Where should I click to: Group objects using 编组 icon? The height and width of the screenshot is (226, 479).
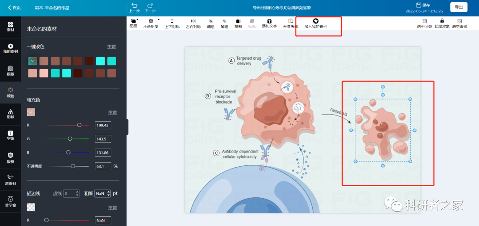tap(211, 21)
